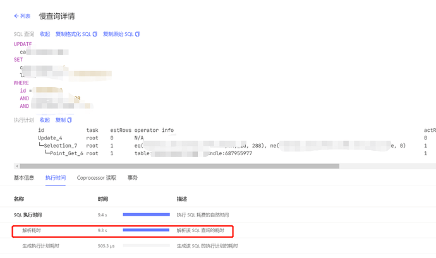Click the WHERE keyword in SQL
Screen dimensions: 436x258
coord(21,83)
